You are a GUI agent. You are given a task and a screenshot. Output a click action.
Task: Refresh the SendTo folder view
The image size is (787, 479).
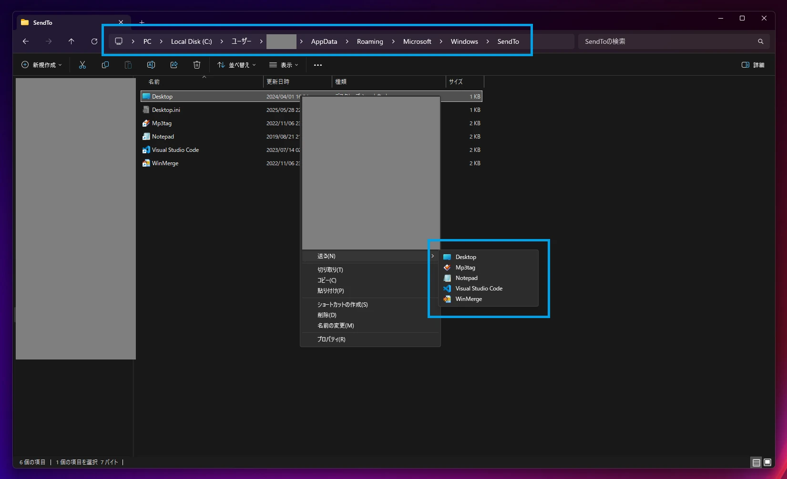click(94, 41)
